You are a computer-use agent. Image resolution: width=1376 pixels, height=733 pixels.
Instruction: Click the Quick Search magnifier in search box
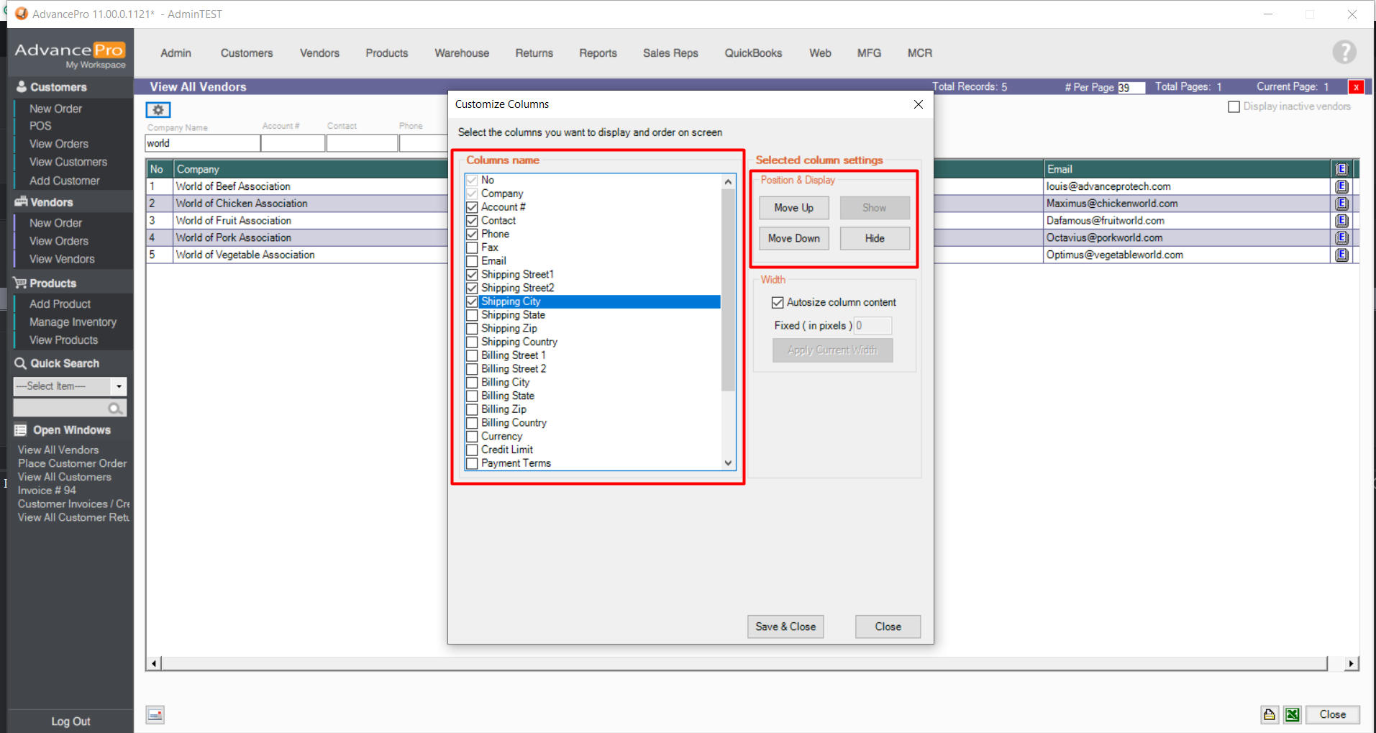tap(114, 409)
